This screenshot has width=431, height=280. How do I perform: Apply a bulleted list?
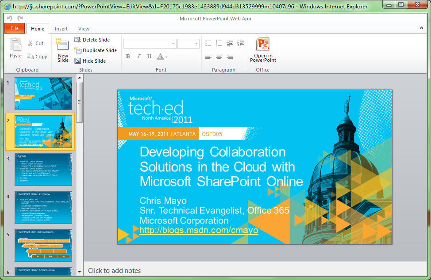(208, 43)
